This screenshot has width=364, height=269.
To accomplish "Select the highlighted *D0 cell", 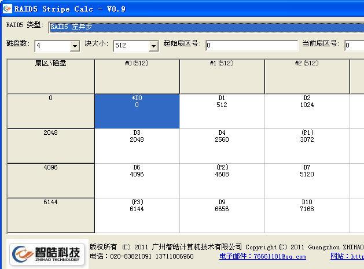I will point(137,111).
